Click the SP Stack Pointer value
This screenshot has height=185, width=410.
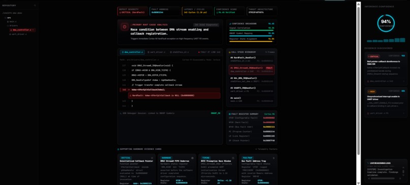click(x=269, y=141)
